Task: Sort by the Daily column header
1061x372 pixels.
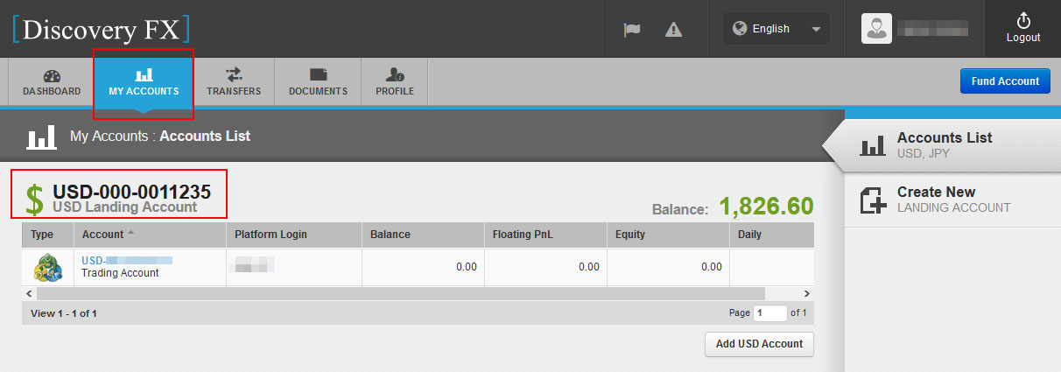Action: [x=772, y=235]
